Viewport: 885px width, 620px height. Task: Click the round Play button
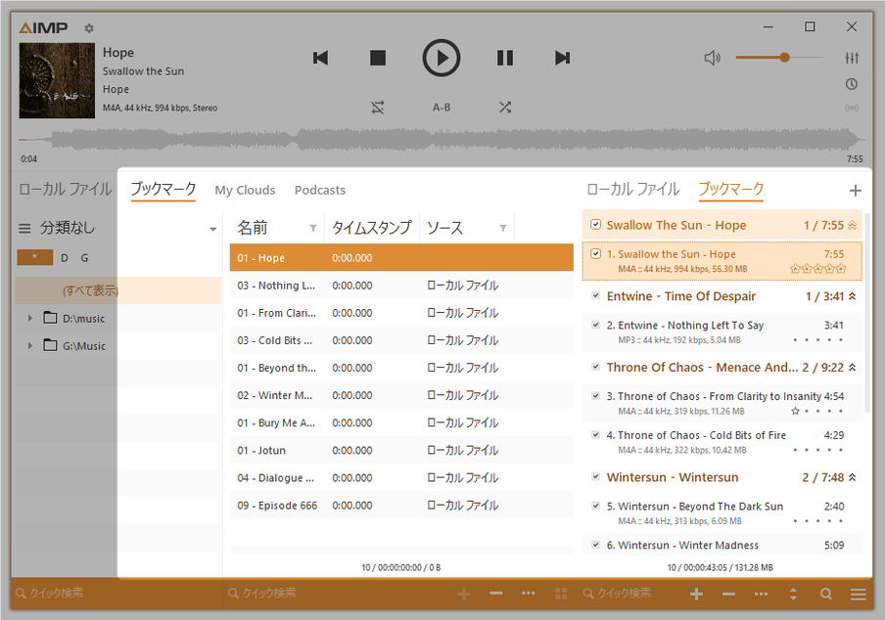coord(442,58)
